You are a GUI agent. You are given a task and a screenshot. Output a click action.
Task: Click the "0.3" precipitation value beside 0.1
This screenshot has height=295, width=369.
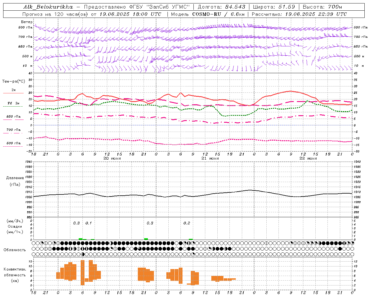click(76, 223)
